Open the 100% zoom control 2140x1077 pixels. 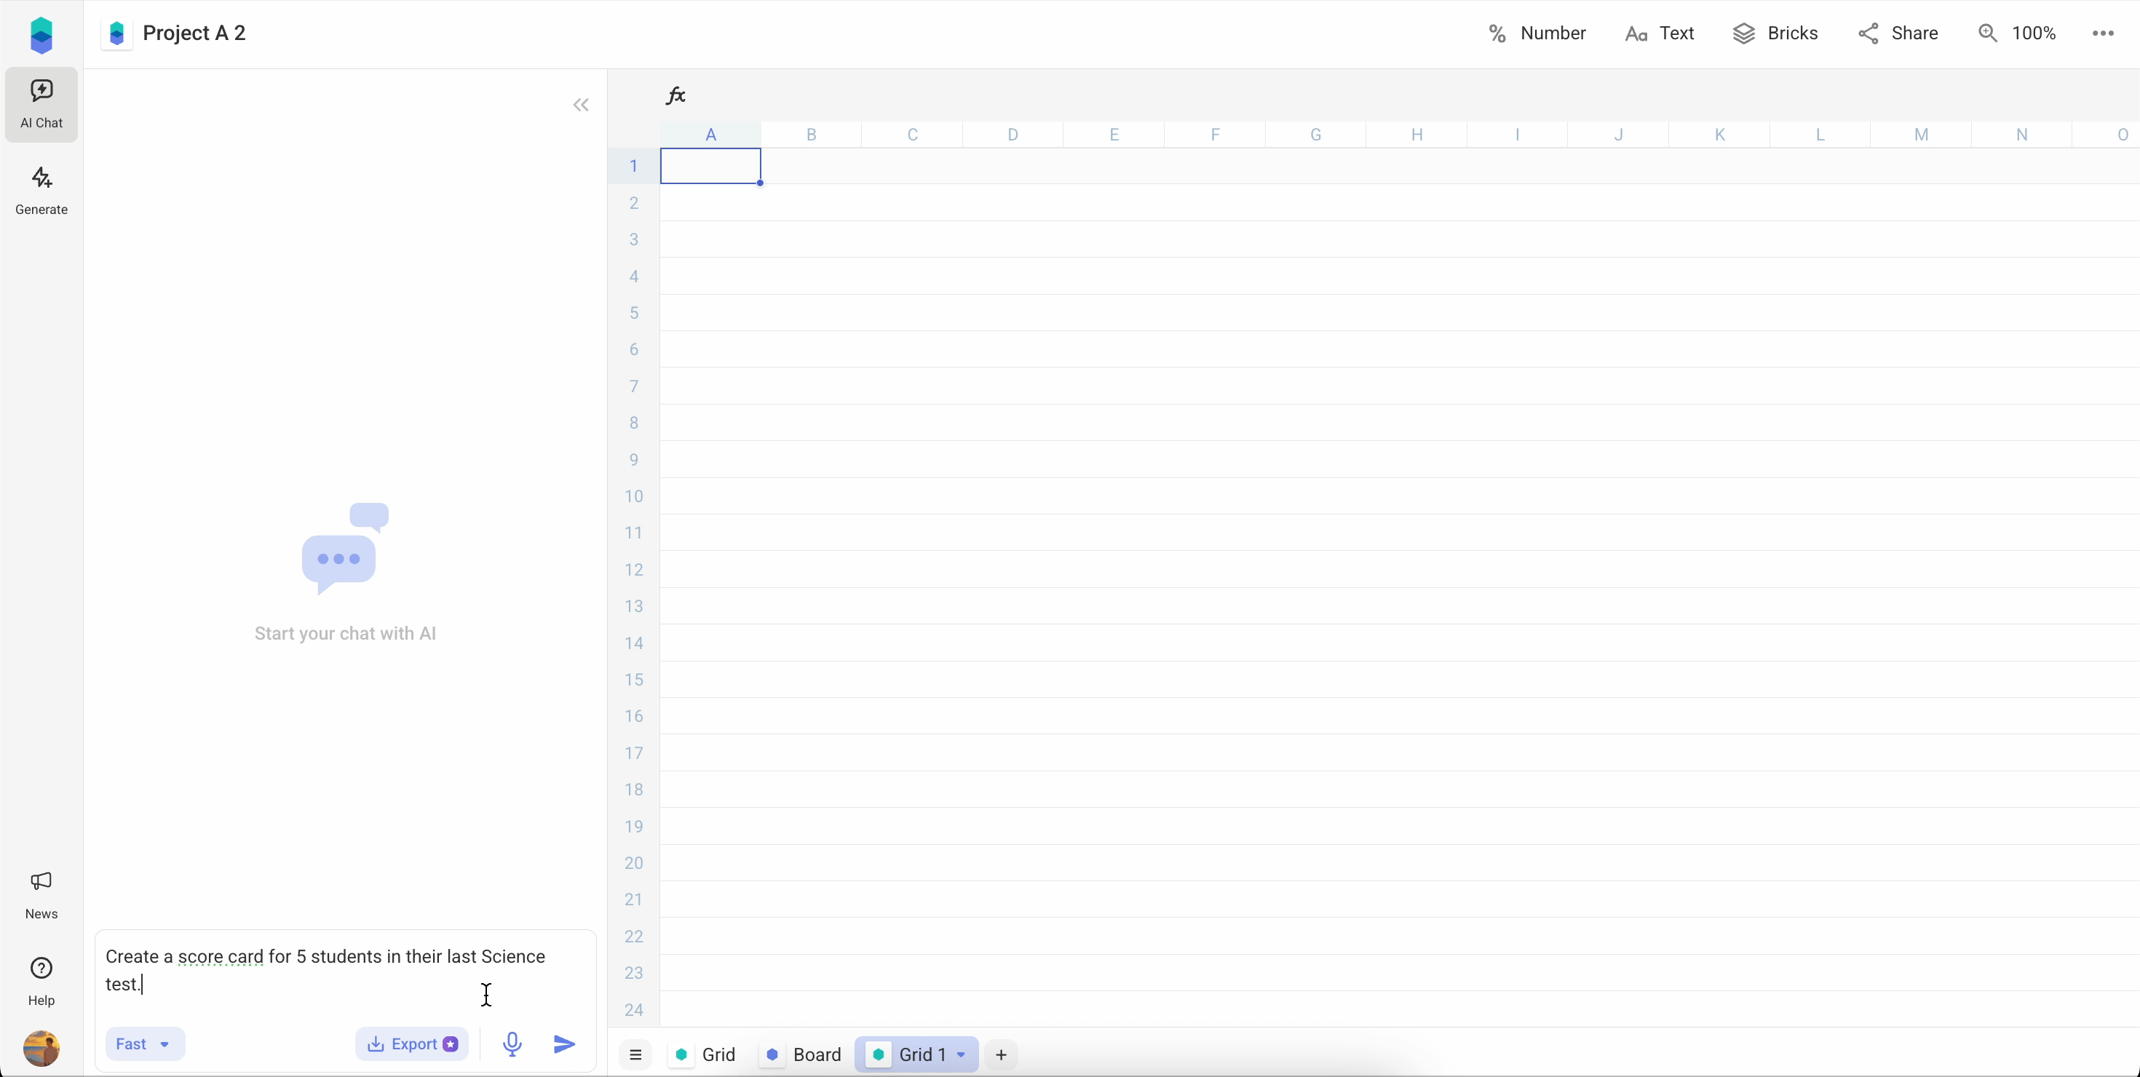(2017, 33)
